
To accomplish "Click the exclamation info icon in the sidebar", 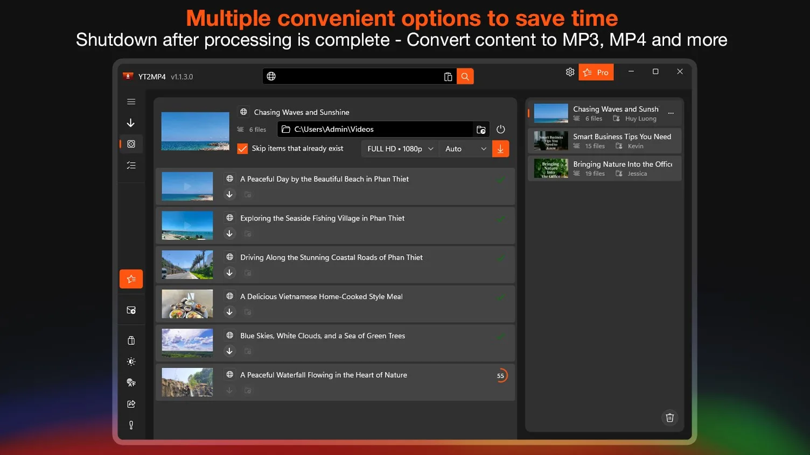I will coord(131,425).
